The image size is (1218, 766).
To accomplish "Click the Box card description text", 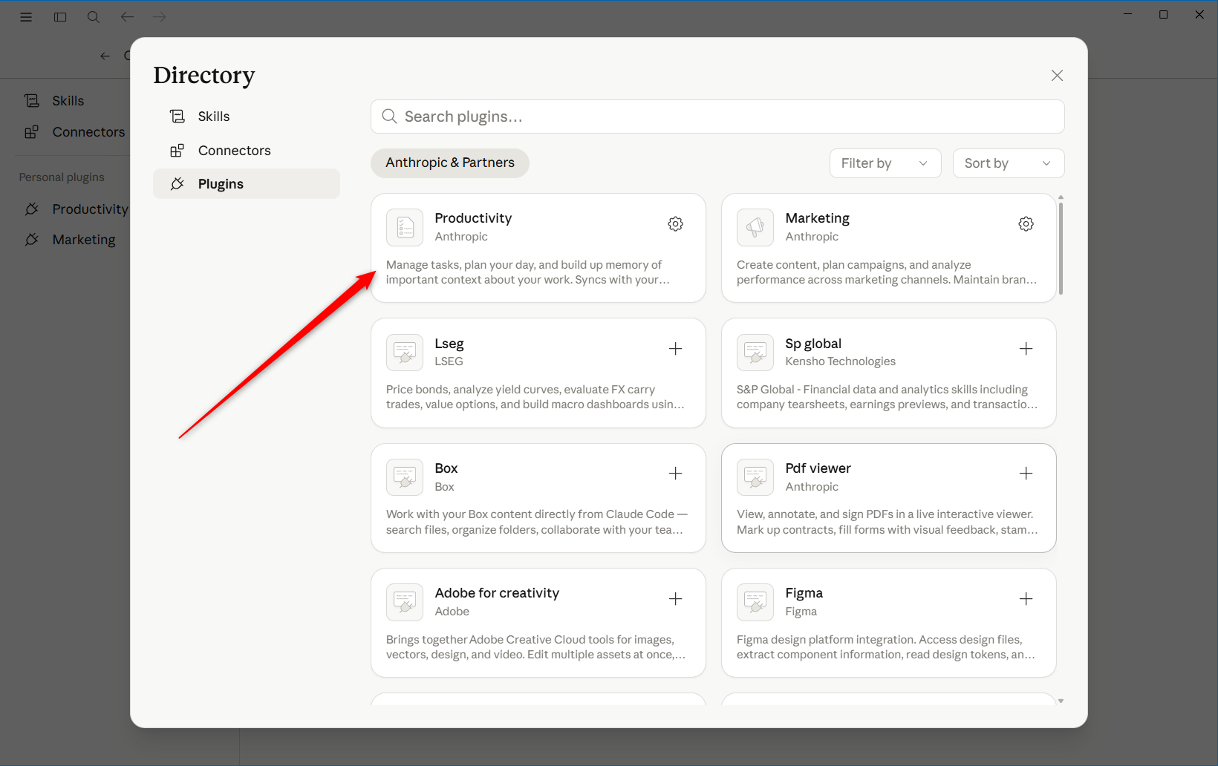I will pyautogui.click(x=536, y=522).
